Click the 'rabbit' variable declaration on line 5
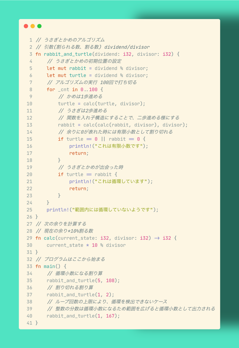The image size is (239, 348). coord(77,68)
